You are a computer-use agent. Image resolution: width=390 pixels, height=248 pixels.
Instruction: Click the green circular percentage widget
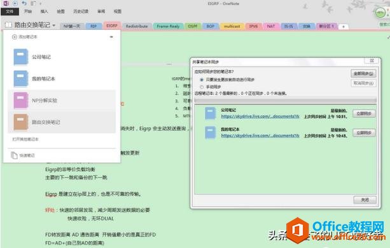pyautogui.click(x=380, y=13)
